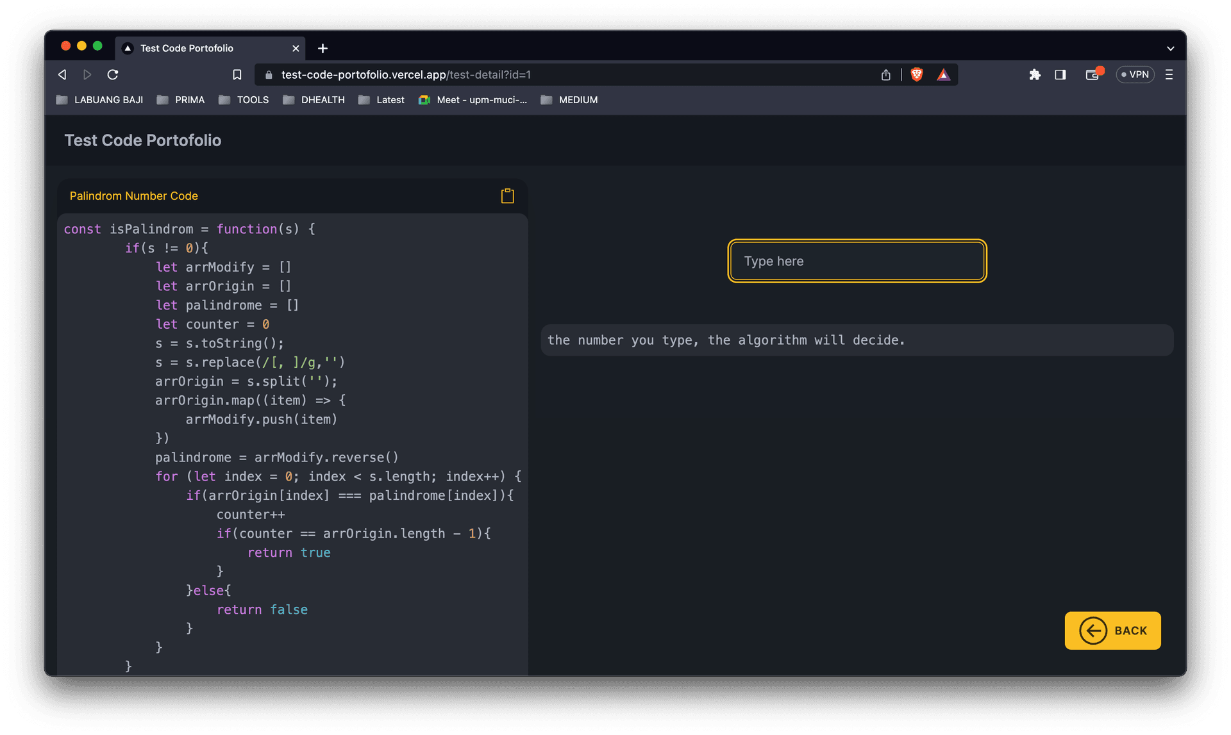
Task: Open the Brave Wallet icon
Action: [1093, 75]
